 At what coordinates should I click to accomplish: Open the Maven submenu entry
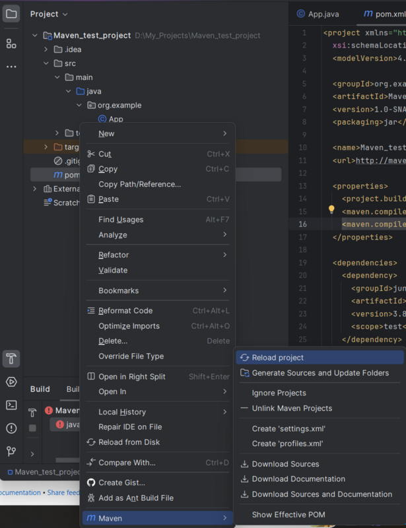[157, 518]
